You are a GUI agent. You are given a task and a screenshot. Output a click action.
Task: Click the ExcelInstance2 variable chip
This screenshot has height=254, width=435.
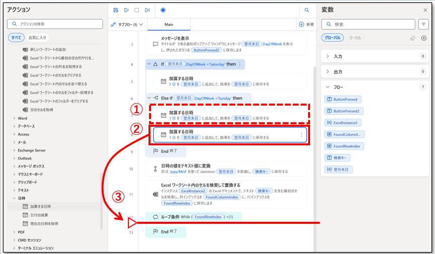coord(344,123)
